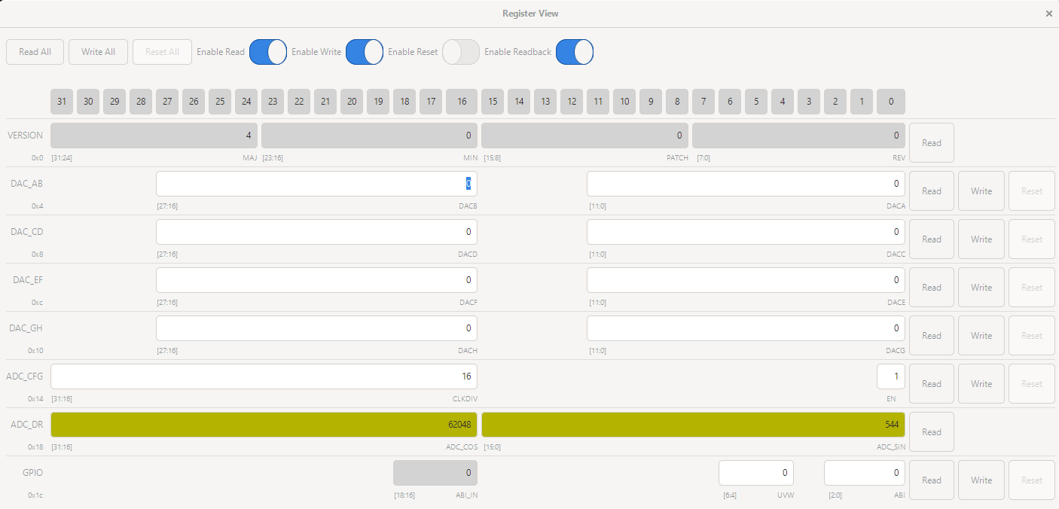Read the ADC_DR register

click(931, 432)
